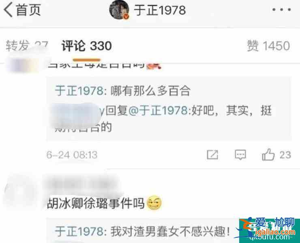Screen dimensions: 300x243
Task: Open 于正1978 link in 渣男蠢女 reply
Action: pyautogui.click(x=79, y=232)
